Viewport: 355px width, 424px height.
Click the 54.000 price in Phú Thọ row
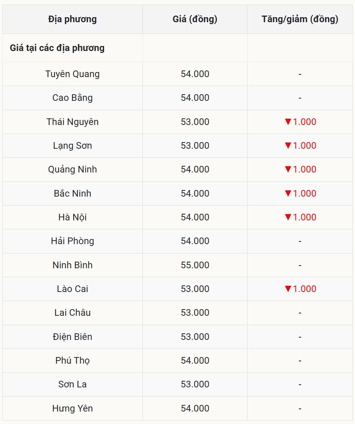195,361
